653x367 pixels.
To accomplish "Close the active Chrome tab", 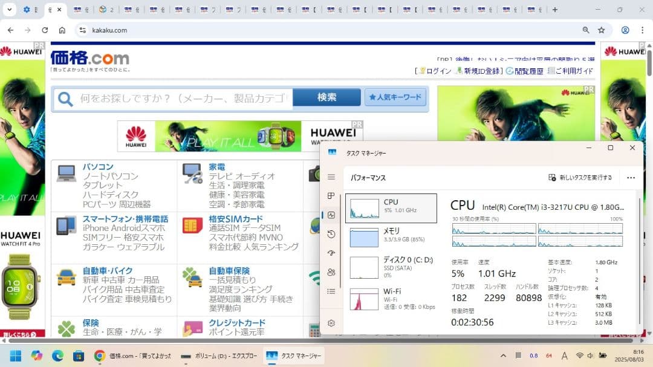I will 59,9.
